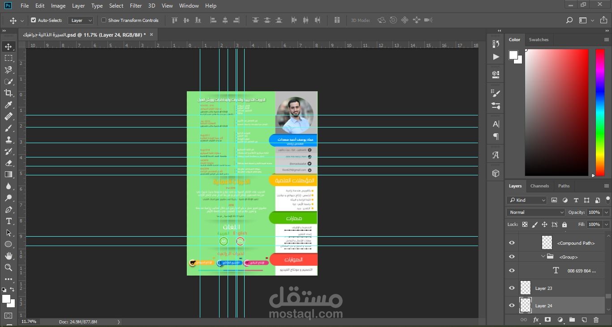Image resolution: width=612 pixels, height=327 pixels.
Task: Switch to the Channels tab
Action: [539, 186]
